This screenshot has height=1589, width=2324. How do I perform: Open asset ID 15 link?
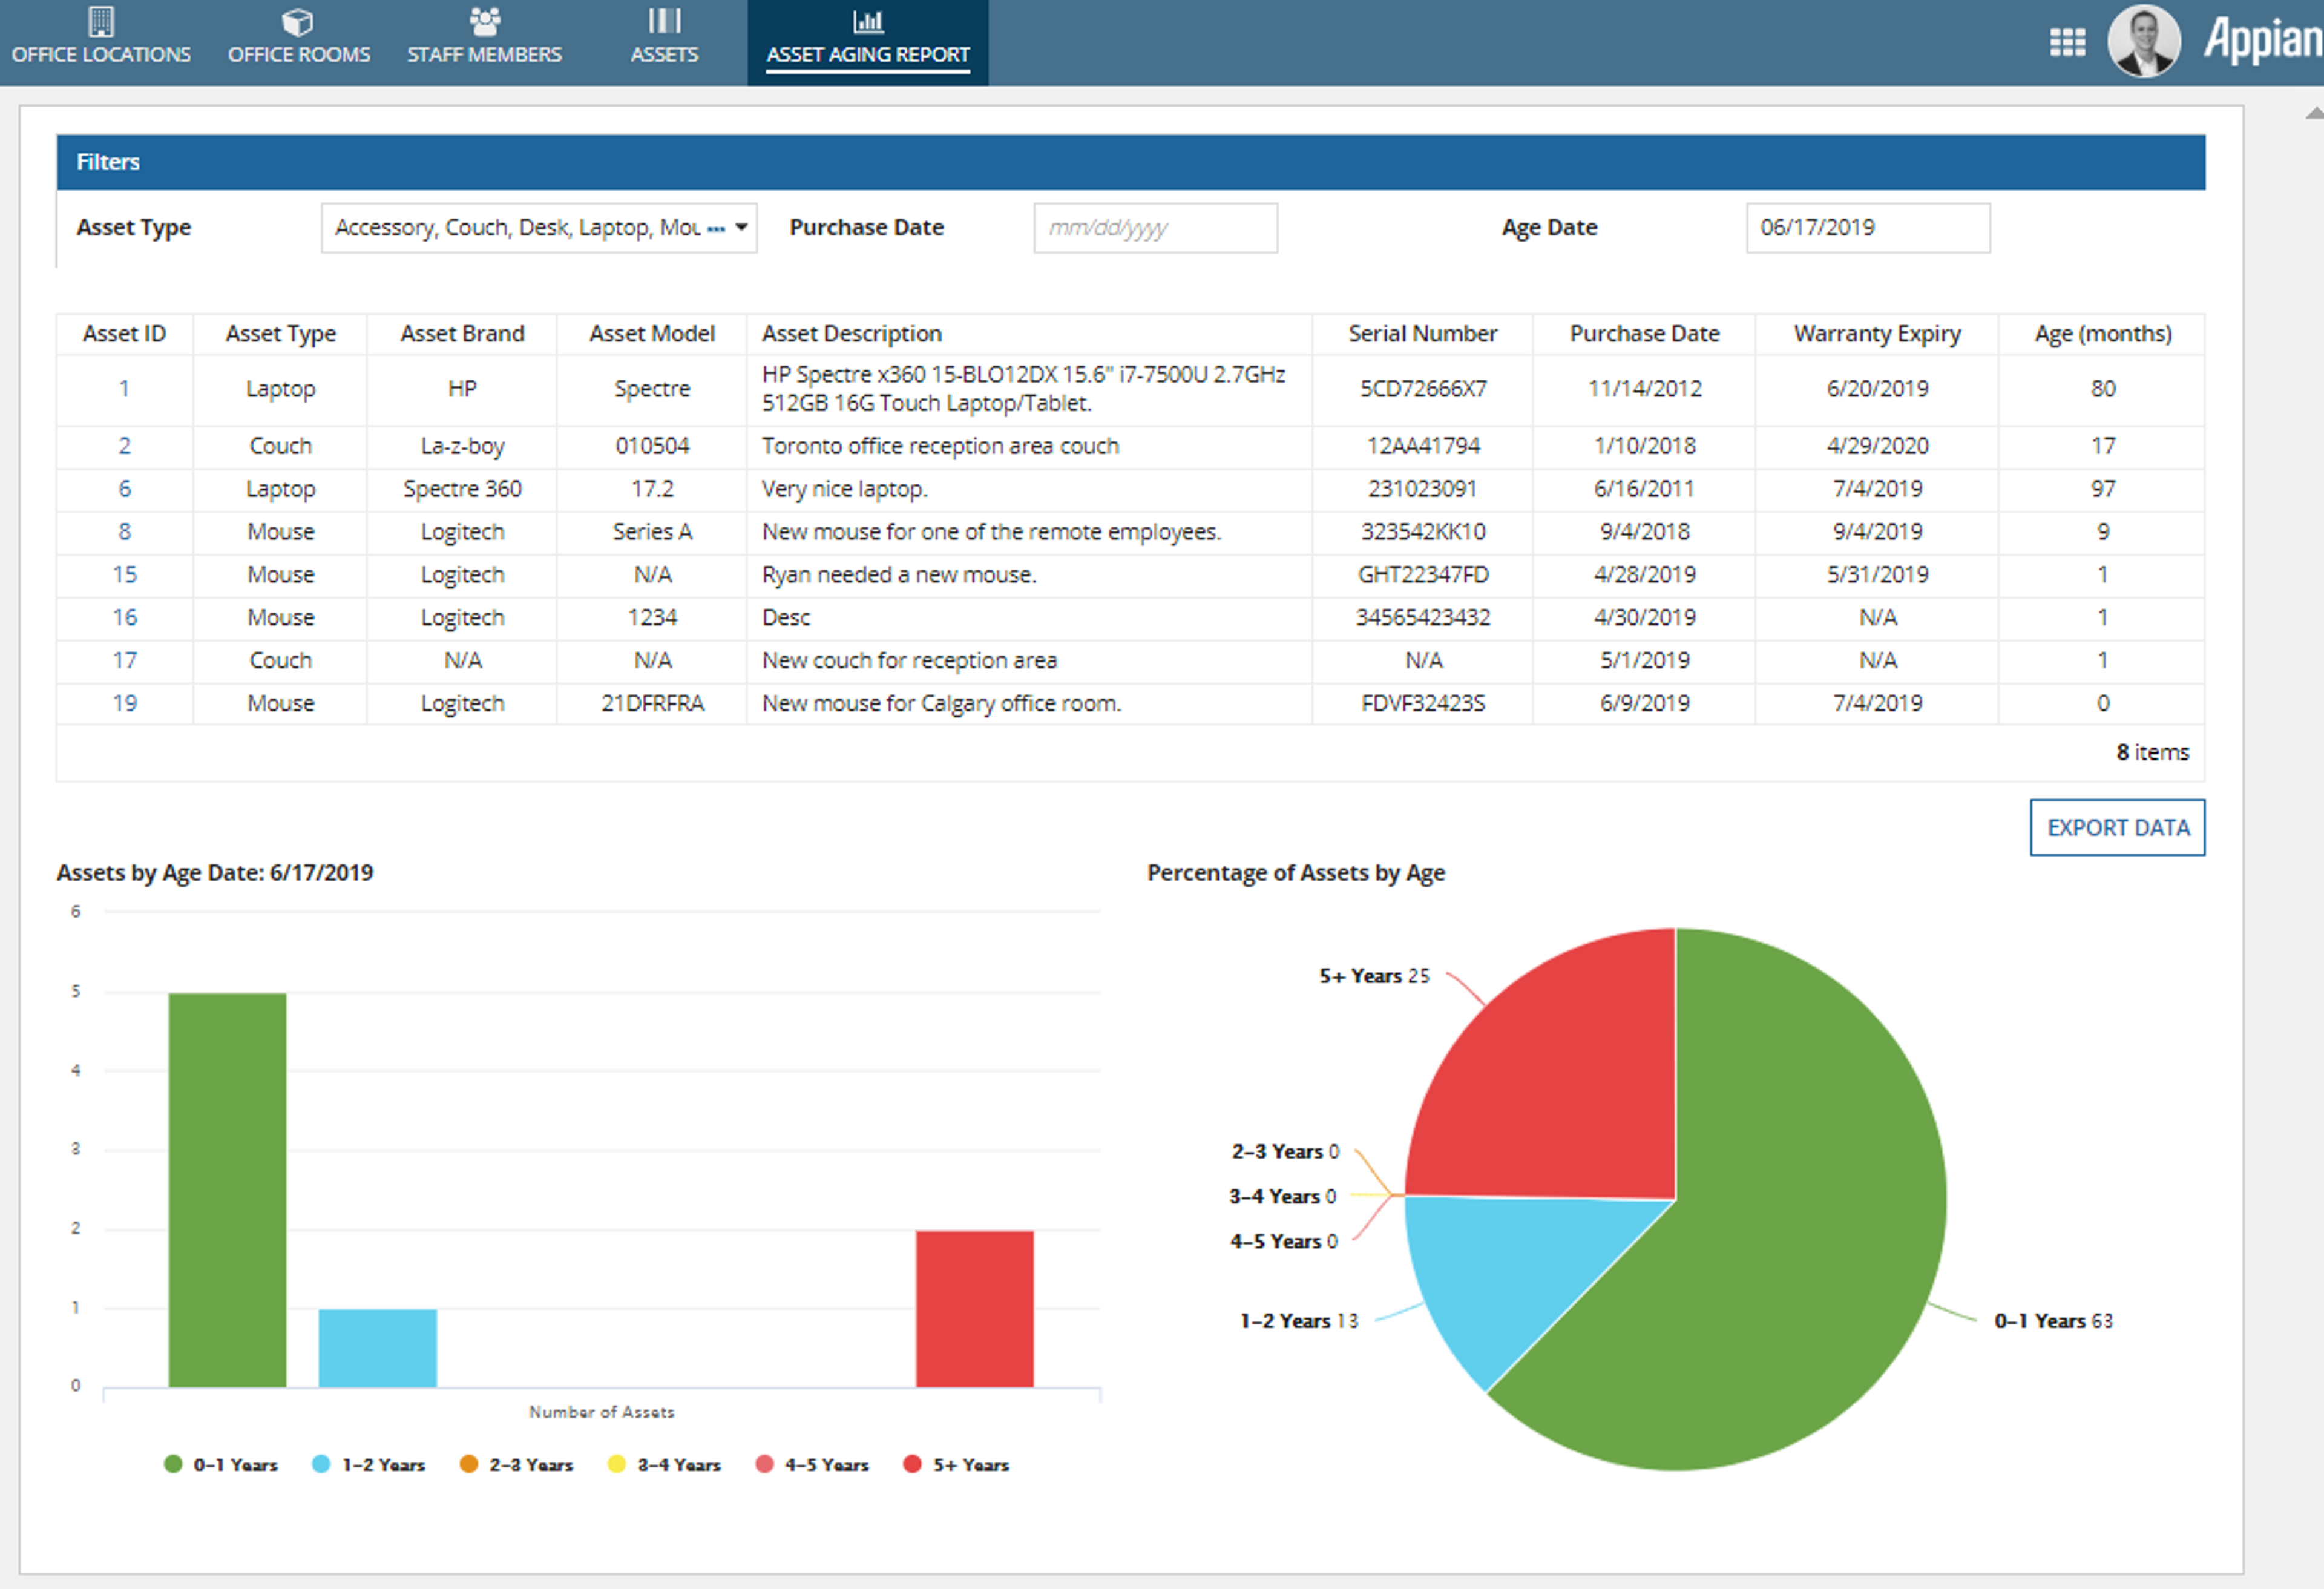click(124, 575)
